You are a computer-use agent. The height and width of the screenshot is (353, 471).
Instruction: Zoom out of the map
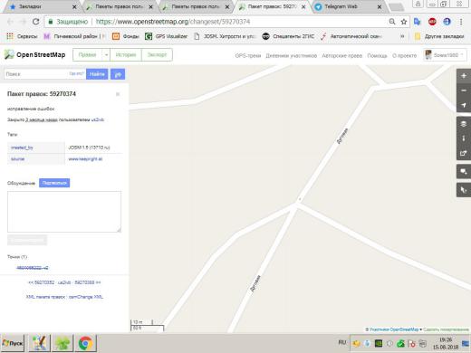pyautogui.click(x=464, y=91)
